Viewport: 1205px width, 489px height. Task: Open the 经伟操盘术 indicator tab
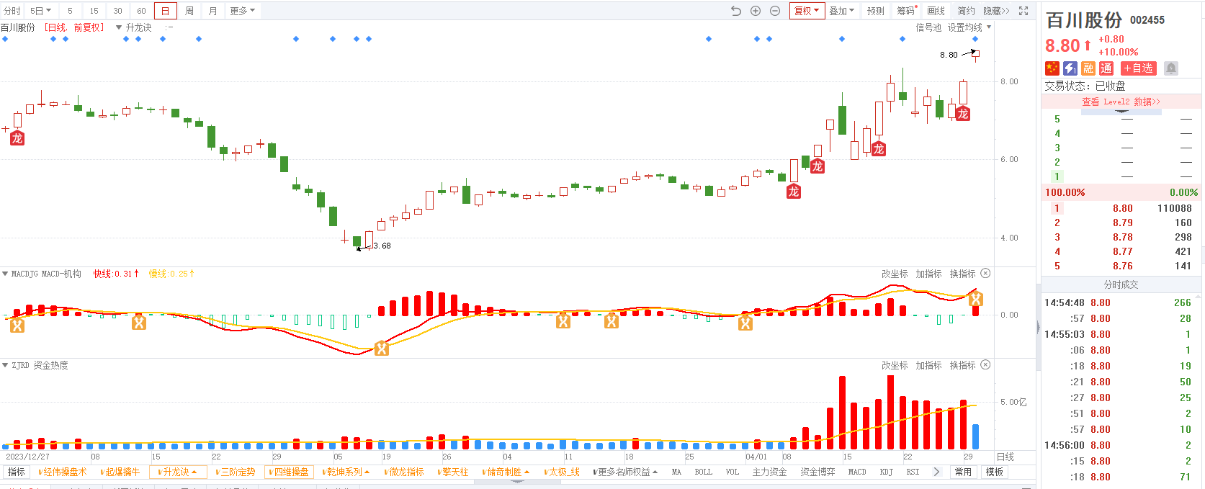pyautogui.click(x=63, y=472)
